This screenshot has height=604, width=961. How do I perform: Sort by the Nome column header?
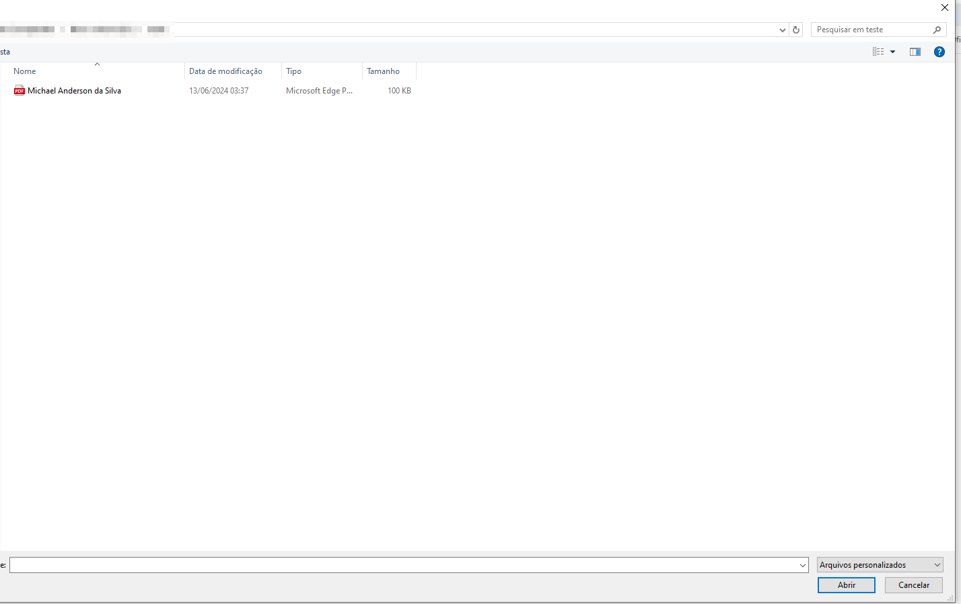pyautogui.click(x=25, y=71)
